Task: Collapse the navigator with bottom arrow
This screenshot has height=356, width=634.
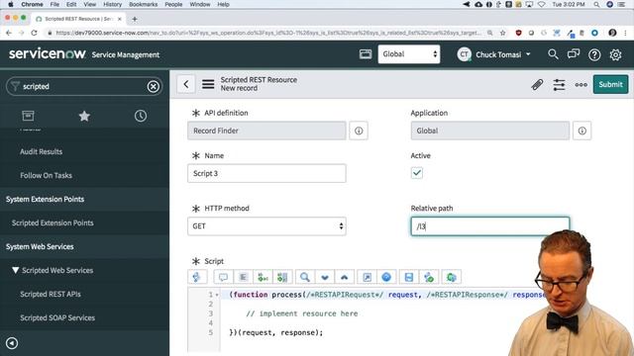Action: 12,343
